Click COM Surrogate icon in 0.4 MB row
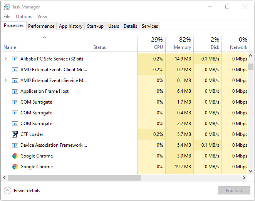The height and width of the screenshot is (201, 255). 15,113
